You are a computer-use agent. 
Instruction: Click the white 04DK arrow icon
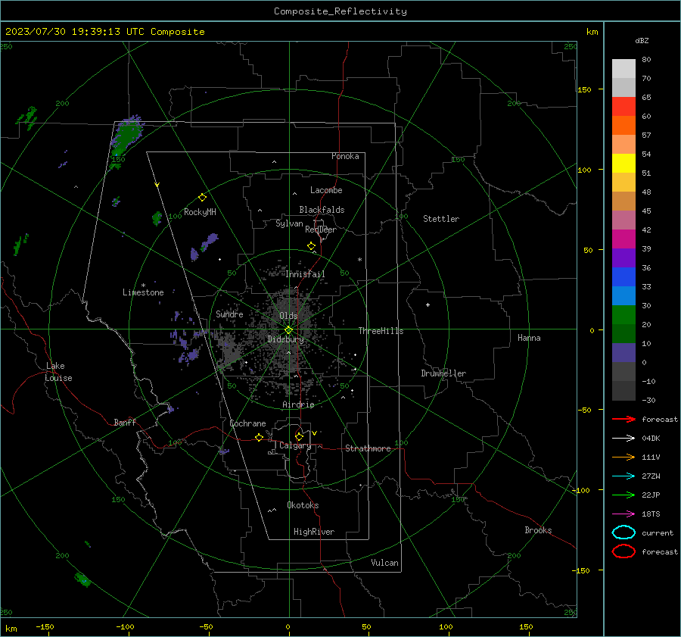[x=623, y=438]
